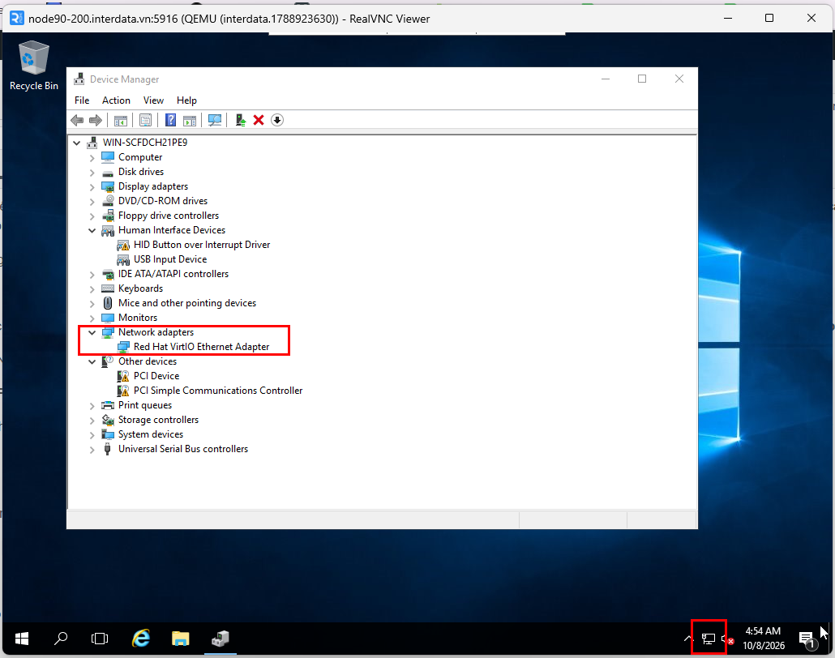This screenshot has width=835, height=658.
Task: Expand the Display adapters category
Action: pyautogui.click(x=92, y=187)
